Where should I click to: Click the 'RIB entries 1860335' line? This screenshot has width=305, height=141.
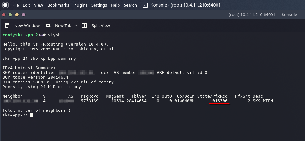click(58, 82)
